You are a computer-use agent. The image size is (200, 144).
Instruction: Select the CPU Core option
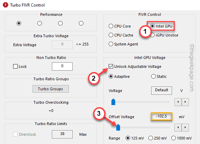(x=111, y=26)
